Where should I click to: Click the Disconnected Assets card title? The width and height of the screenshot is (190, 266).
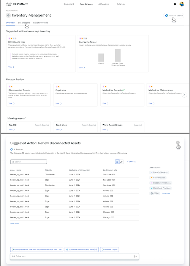[19, 90]
